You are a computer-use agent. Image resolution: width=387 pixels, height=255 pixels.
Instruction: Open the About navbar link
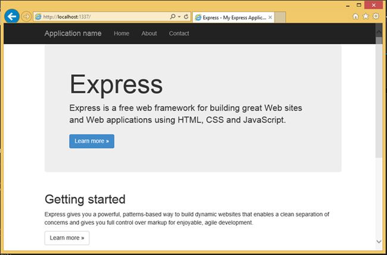tap(149, 33)
